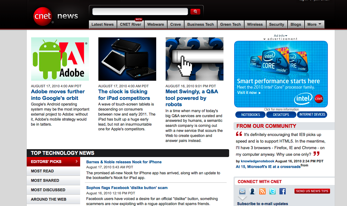This screenshot has height=206, width=347.
Task: Open the Android Adobe article thumbnail
Action: point(60,59)
